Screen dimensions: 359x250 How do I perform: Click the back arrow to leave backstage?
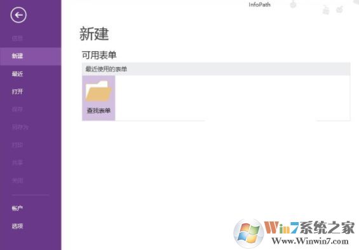[18, 15]
